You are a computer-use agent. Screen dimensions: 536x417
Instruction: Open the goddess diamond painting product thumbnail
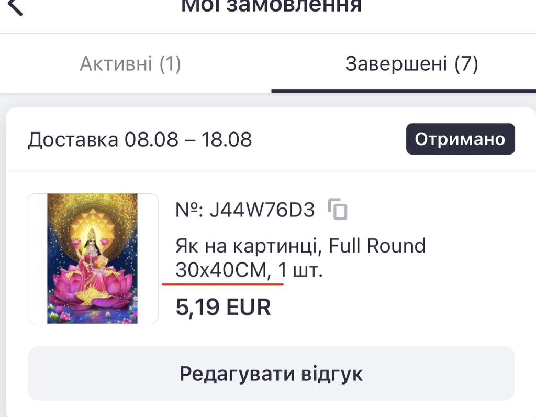coord(93,258)
